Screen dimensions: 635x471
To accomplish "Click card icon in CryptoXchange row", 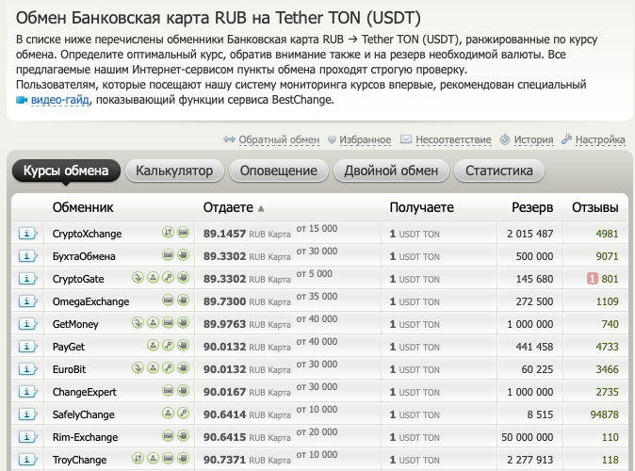I will pyautogui.click(x=184, y=232).
